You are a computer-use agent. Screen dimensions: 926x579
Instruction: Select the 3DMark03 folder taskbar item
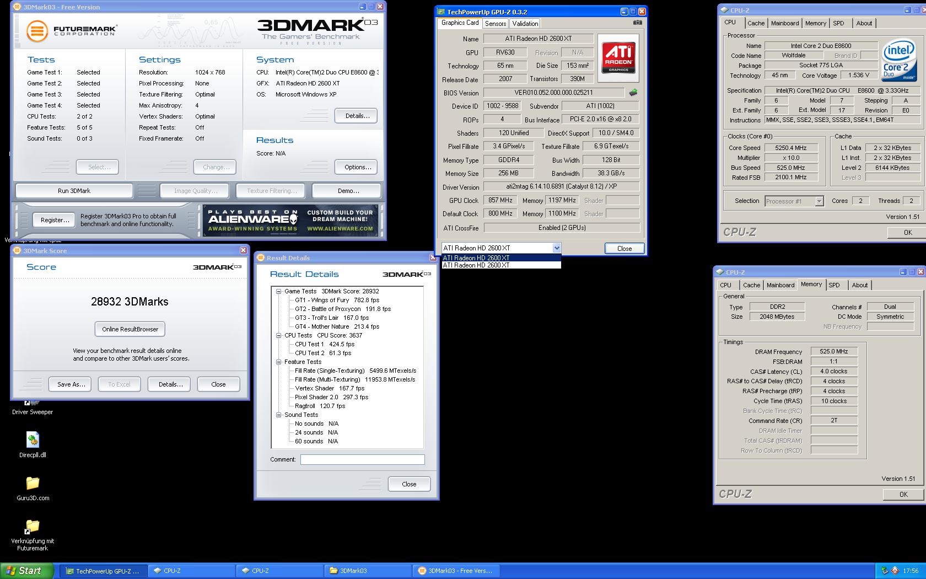click(368, 571)
